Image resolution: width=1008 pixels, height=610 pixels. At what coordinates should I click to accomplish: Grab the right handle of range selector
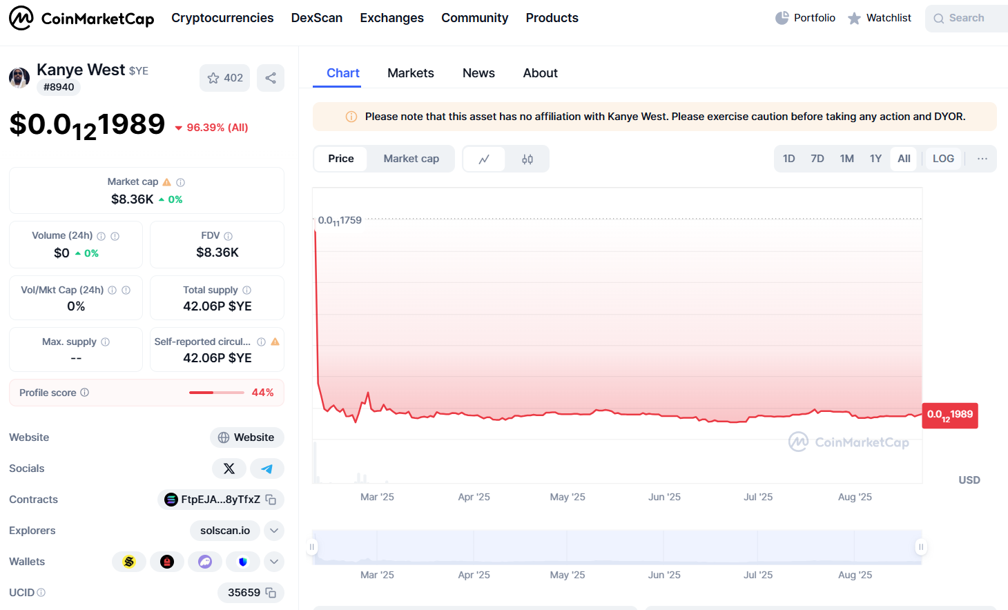920,547
